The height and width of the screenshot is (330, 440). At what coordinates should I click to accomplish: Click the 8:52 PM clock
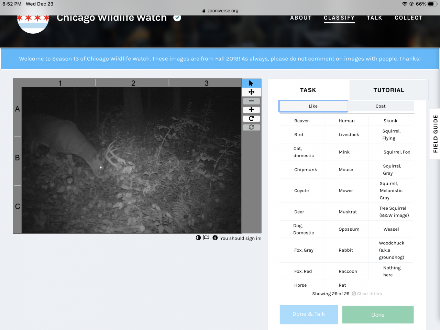click(x=12, y=4)
